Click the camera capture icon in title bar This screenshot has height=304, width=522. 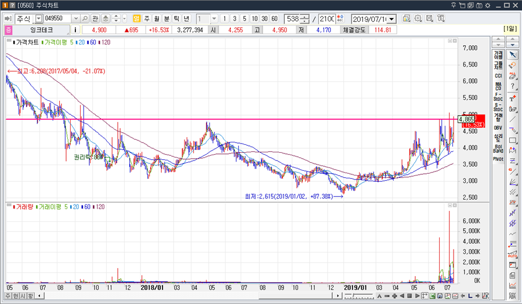(479, 5)
